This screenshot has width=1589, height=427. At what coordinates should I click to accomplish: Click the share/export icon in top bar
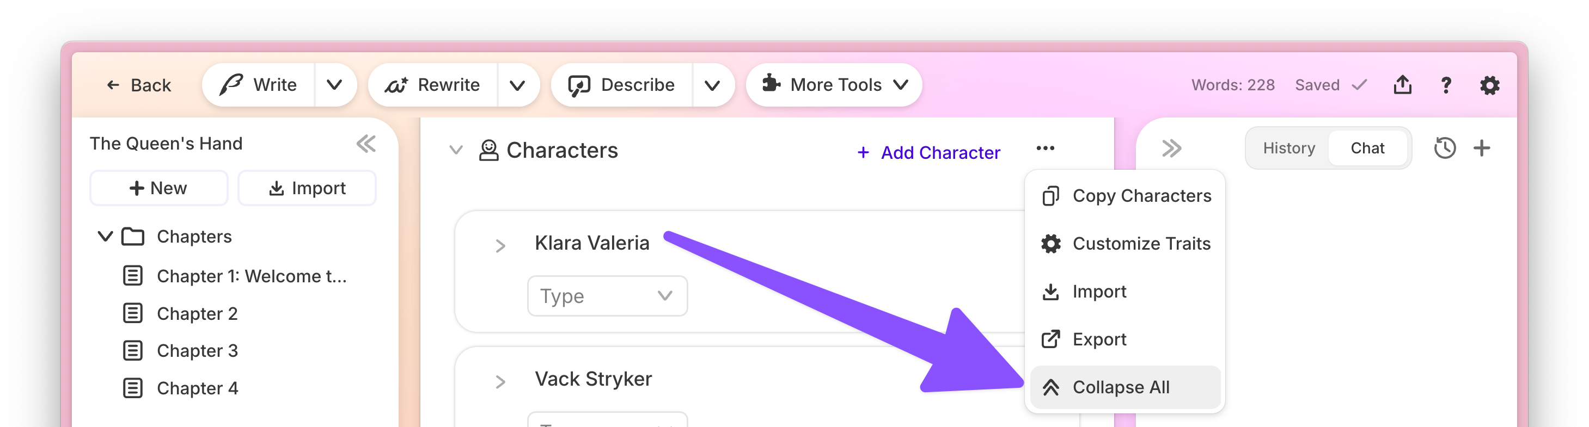(1402, 85)
